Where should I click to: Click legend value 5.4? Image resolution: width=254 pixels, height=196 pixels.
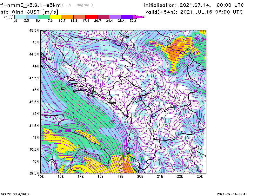[x=38, y=21]
